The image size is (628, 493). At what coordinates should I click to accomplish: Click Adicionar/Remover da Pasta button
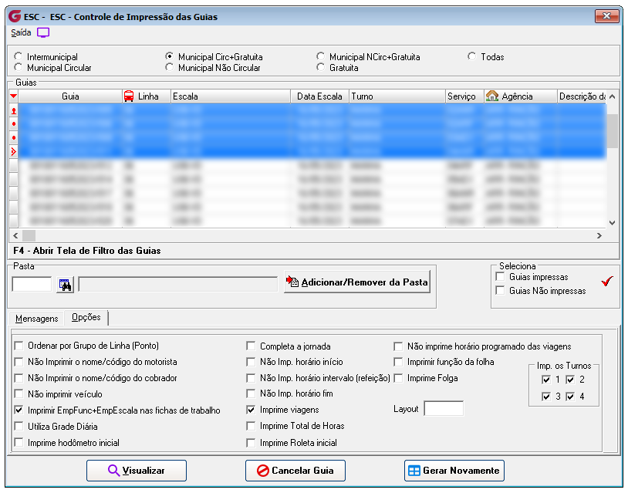pos(357,282)
